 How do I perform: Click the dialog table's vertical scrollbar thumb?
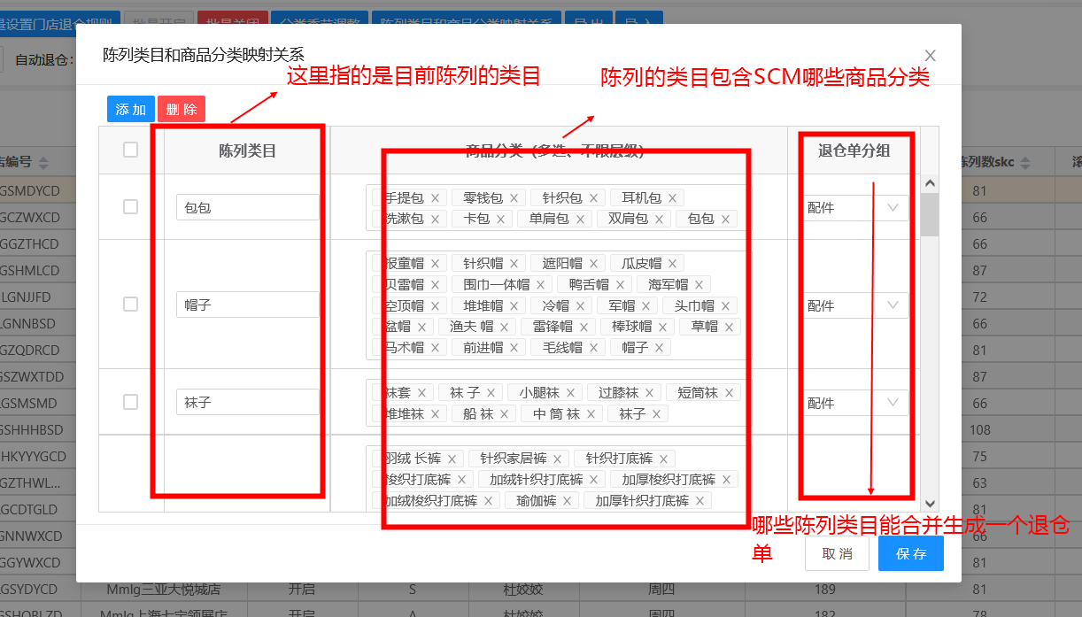930,214
